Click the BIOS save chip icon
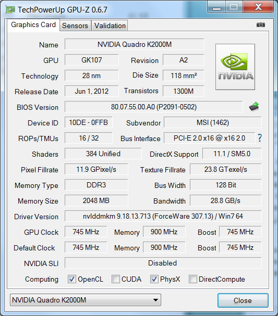Screen dimensions: 278x316 (254, 106)
